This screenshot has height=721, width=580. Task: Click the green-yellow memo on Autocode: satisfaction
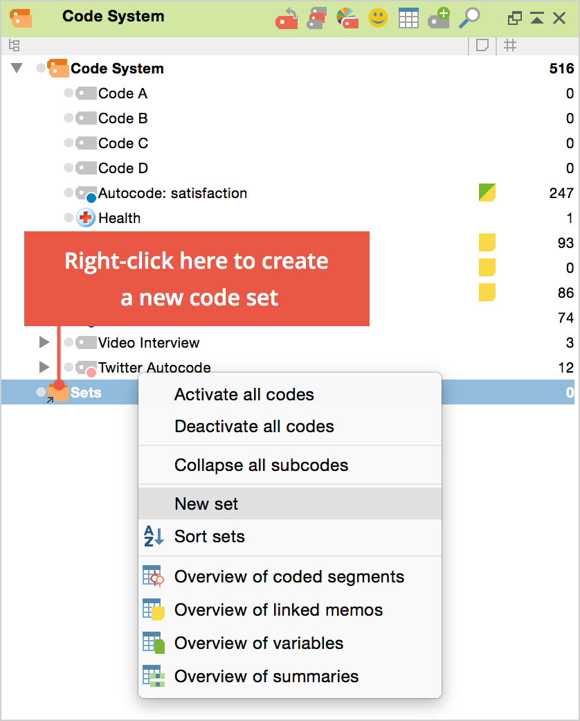[487, 193]
